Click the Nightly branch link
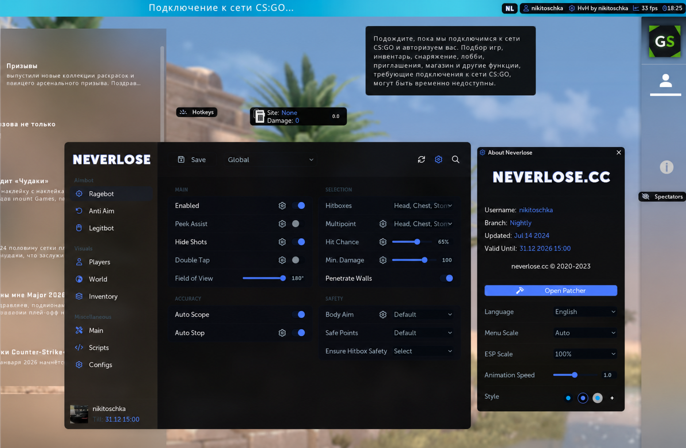Image resolution: width=686 pixels, height=448 pixels. pos(521,223)
